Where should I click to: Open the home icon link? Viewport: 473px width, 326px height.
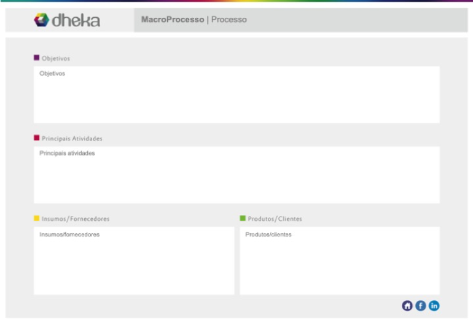407,306
